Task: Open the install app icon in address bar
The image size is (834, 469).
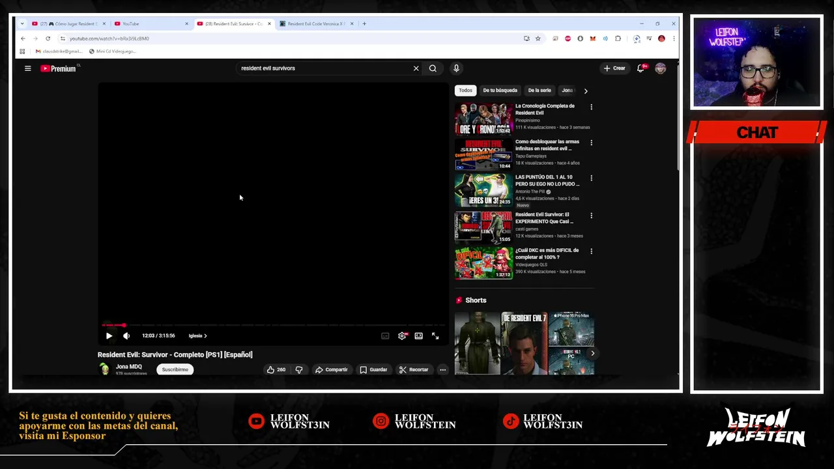Action: coord(526,38)
